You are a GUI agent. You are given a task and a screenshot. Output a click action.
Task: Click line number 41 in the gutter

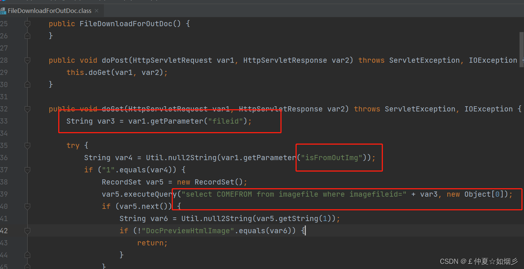pyautogui.click(x=4, y=218)
